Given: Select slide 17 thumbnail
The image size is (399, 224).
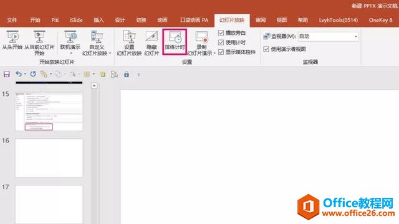Looking at the screenshot, I should (49, 205).
